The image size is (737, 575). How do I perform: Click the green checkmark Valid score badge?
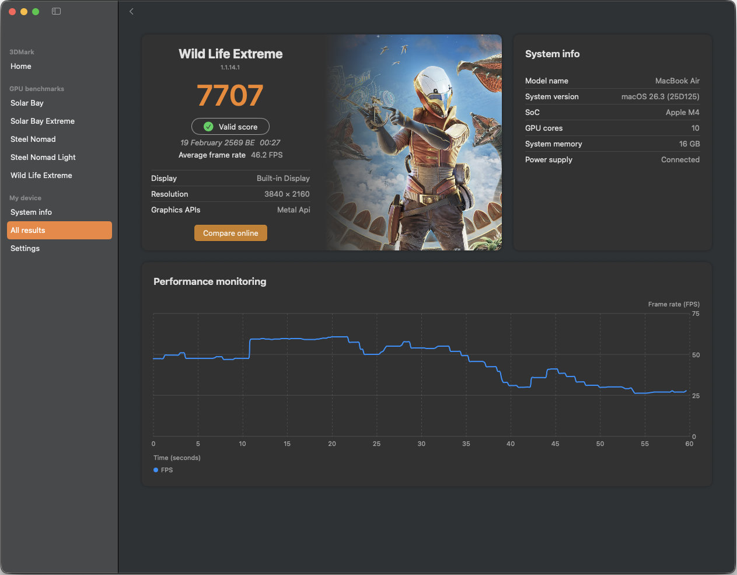click(230, 127)
